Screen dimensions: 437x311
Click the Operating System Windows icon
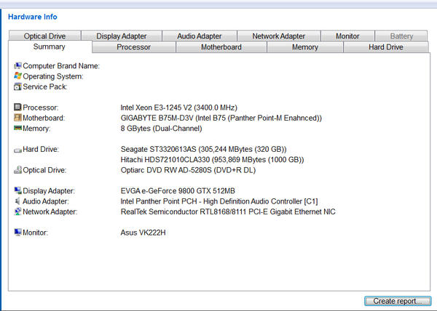[17, 76]
